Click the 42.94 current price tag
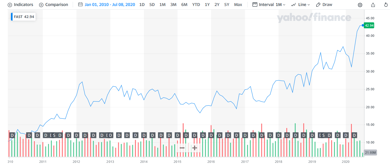Screen dimensions: 390x167 (369, 25)
